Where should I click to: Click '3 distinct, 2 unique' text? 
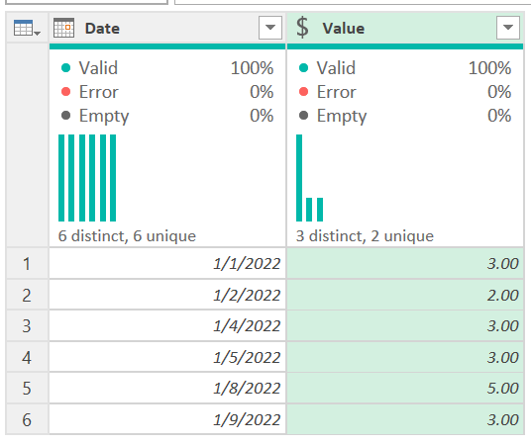[x=365, y=236]
